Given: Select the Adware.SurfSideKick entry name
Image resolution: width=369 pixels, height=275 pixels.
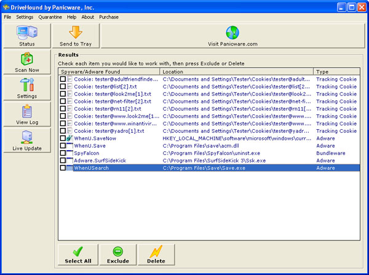Looking at the screenshot, I should [x=100, y=161].
